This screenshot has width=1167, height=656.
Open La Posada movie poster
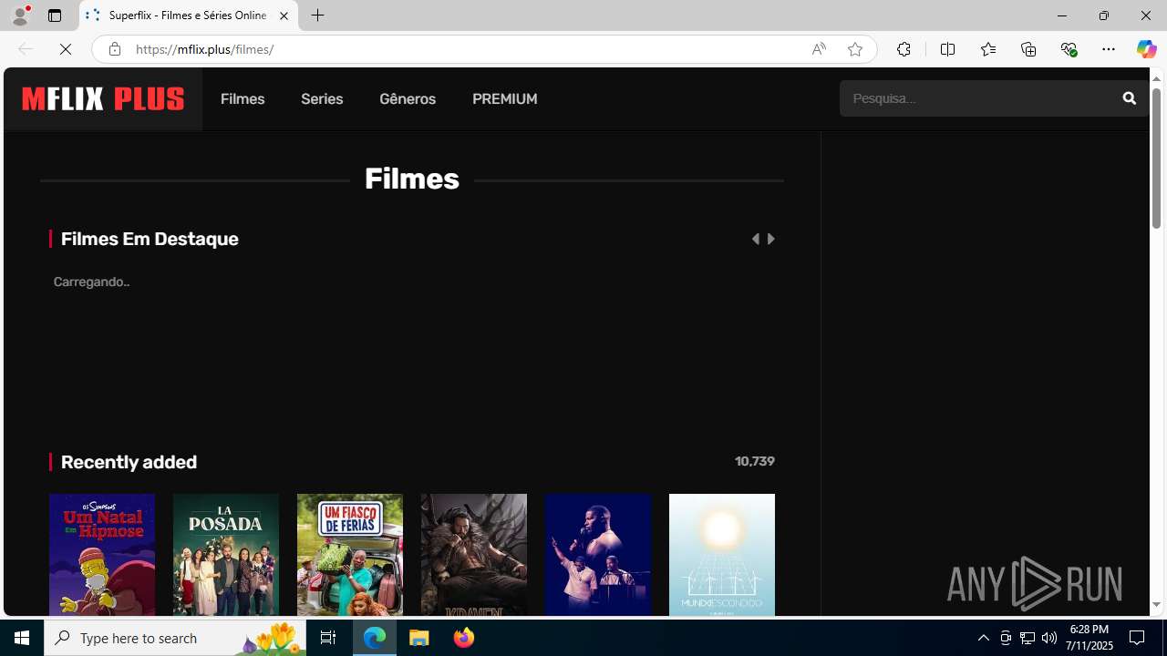[x=226, y=555]
